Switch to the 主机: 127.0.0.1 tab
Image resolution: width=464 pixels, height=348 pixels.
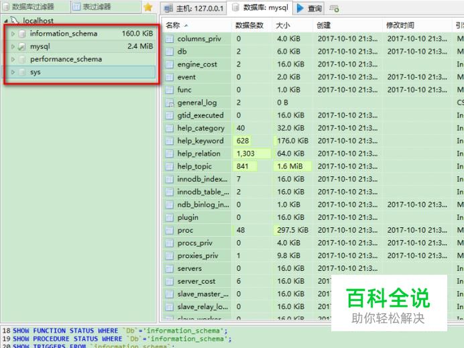[194, 8]
